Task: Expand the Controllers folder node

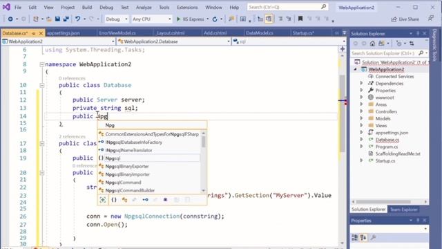Action: click(x=361, y=111)
